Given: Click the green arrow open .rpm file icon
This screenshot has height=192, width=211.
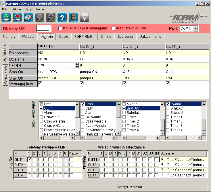Looking at the screenshot, I should 6,18.
